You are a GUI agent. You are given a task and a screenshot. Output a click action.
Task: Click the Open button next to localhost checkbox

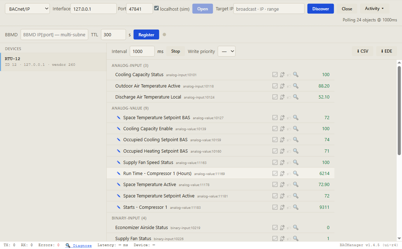coord(202,9)
